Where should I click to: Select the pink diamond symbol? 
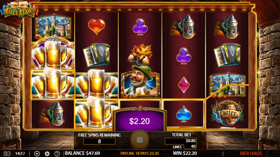point(184,85)
